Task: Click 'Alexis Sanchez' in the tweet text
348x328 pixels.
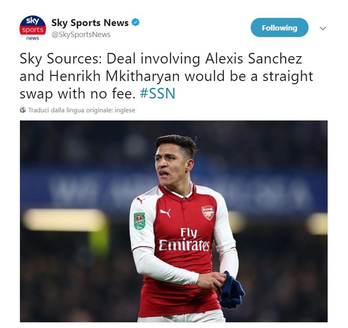Action: [x=254, y=59]
